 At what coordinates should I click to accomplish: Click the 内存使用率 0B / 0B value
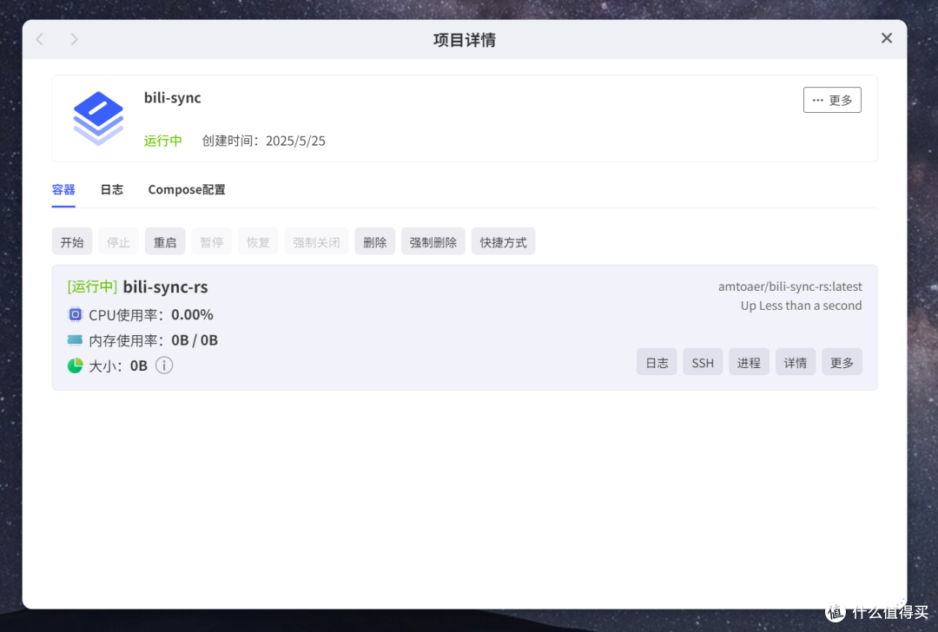[x=195, y=340]
